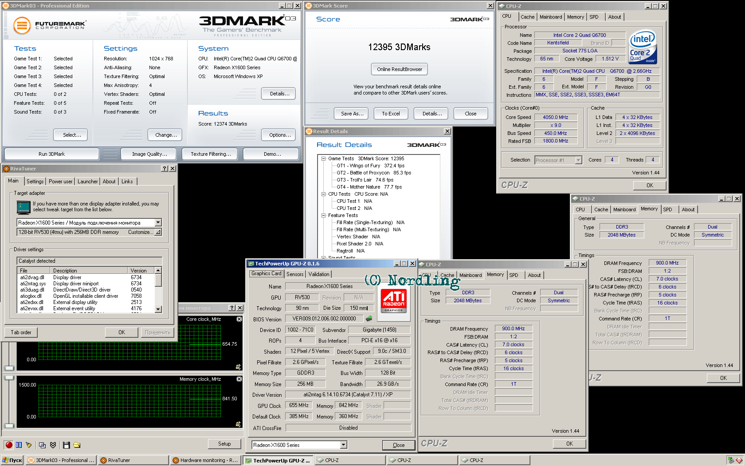Click the TechPowerUp GPU-Z taskbar button
745x466 pixels.
tap(278, 460)
